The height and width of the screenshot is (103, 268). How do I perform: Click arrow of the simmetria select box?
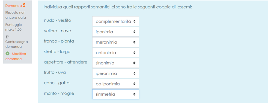(134, 94)
